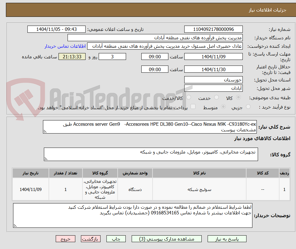The image size is (296, 249).
Task: Toggle the treasury bonds payment checkbox
Action: pyautogui.click(x=193, y=106)
